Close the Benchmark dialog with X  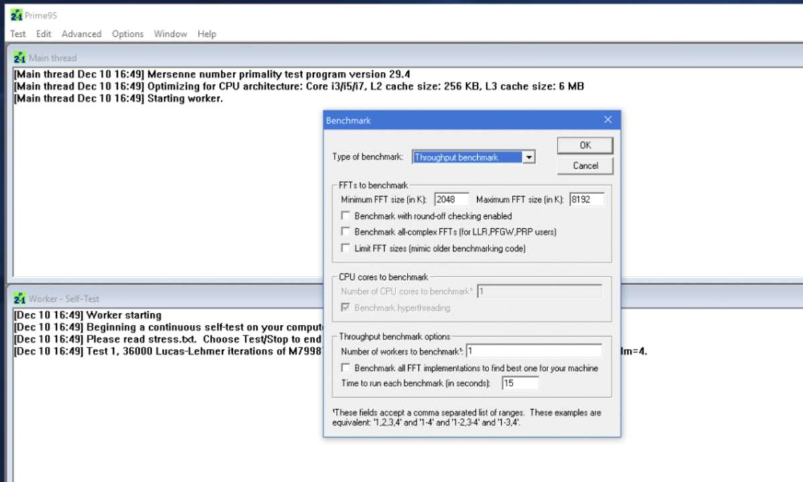coord(608,120)
